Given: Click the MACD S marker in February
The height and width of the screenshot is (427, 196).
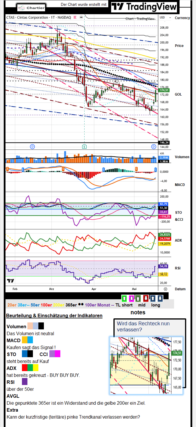Looking at the screenshot, I should 7,168.
